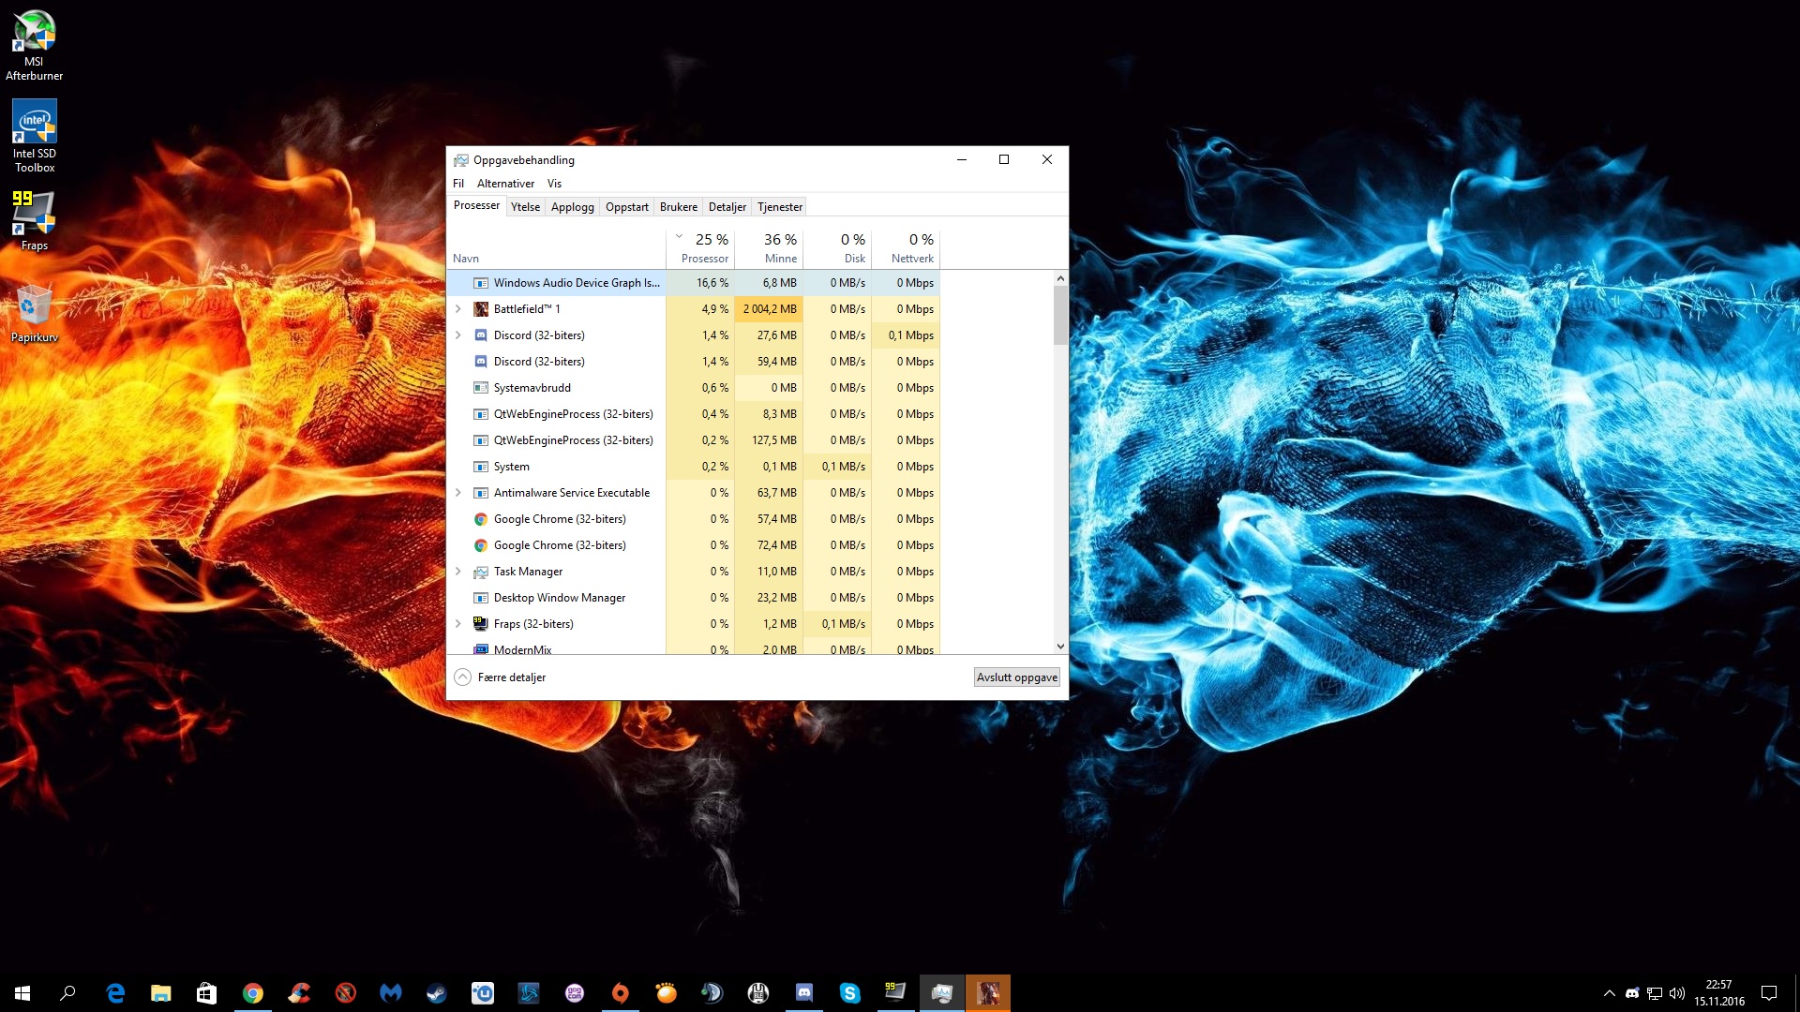Select the Windows Audio Device Graph row
This screenshot has height=1012, width=1800.
tap(694, 282)
